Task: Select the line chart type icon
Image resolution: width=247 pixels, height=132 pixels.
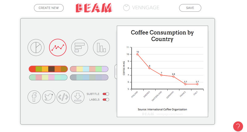Action: (58, 48)
